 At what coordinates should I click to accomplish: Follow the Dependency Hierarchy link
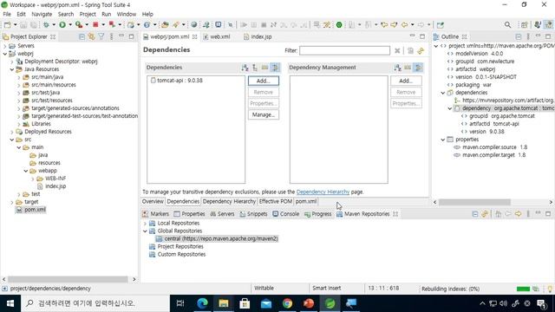click(323, 192)
